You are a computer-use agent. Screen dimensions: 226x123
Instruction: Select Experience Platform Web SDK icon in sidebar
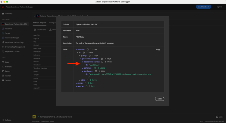tap(3, 24)
